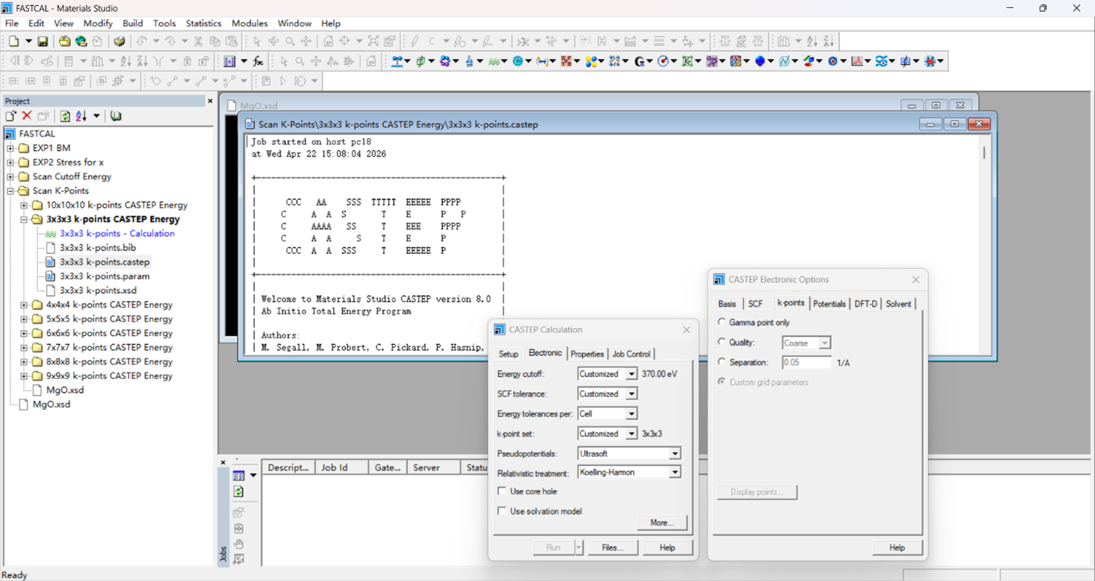Save the project with the floppy disk icon

pyautogui.click(x=43, y=42)
